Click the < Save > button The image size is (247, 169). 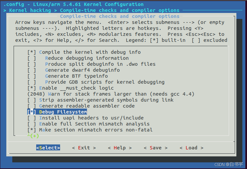click(x=156, y=148)
